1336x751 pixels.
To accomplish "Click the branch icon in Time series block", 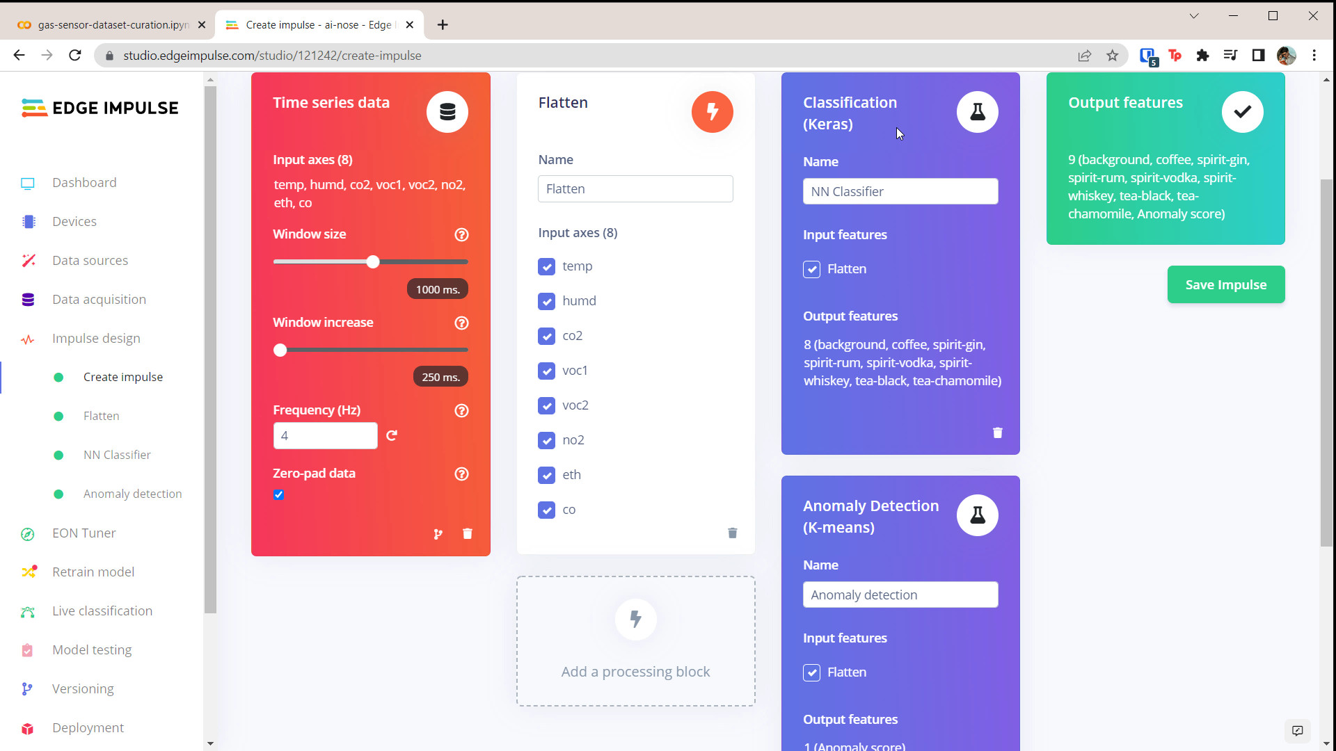I will (438, 534).
